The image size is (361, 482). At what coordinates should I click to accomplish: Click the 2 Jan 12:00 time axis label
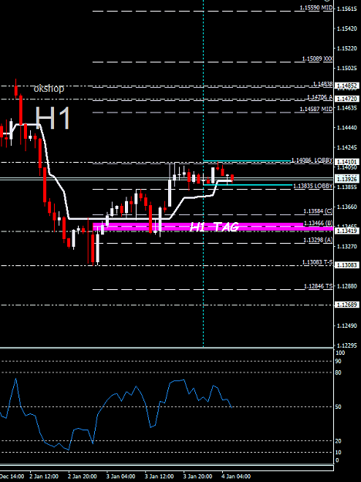(x=44, y=477)
